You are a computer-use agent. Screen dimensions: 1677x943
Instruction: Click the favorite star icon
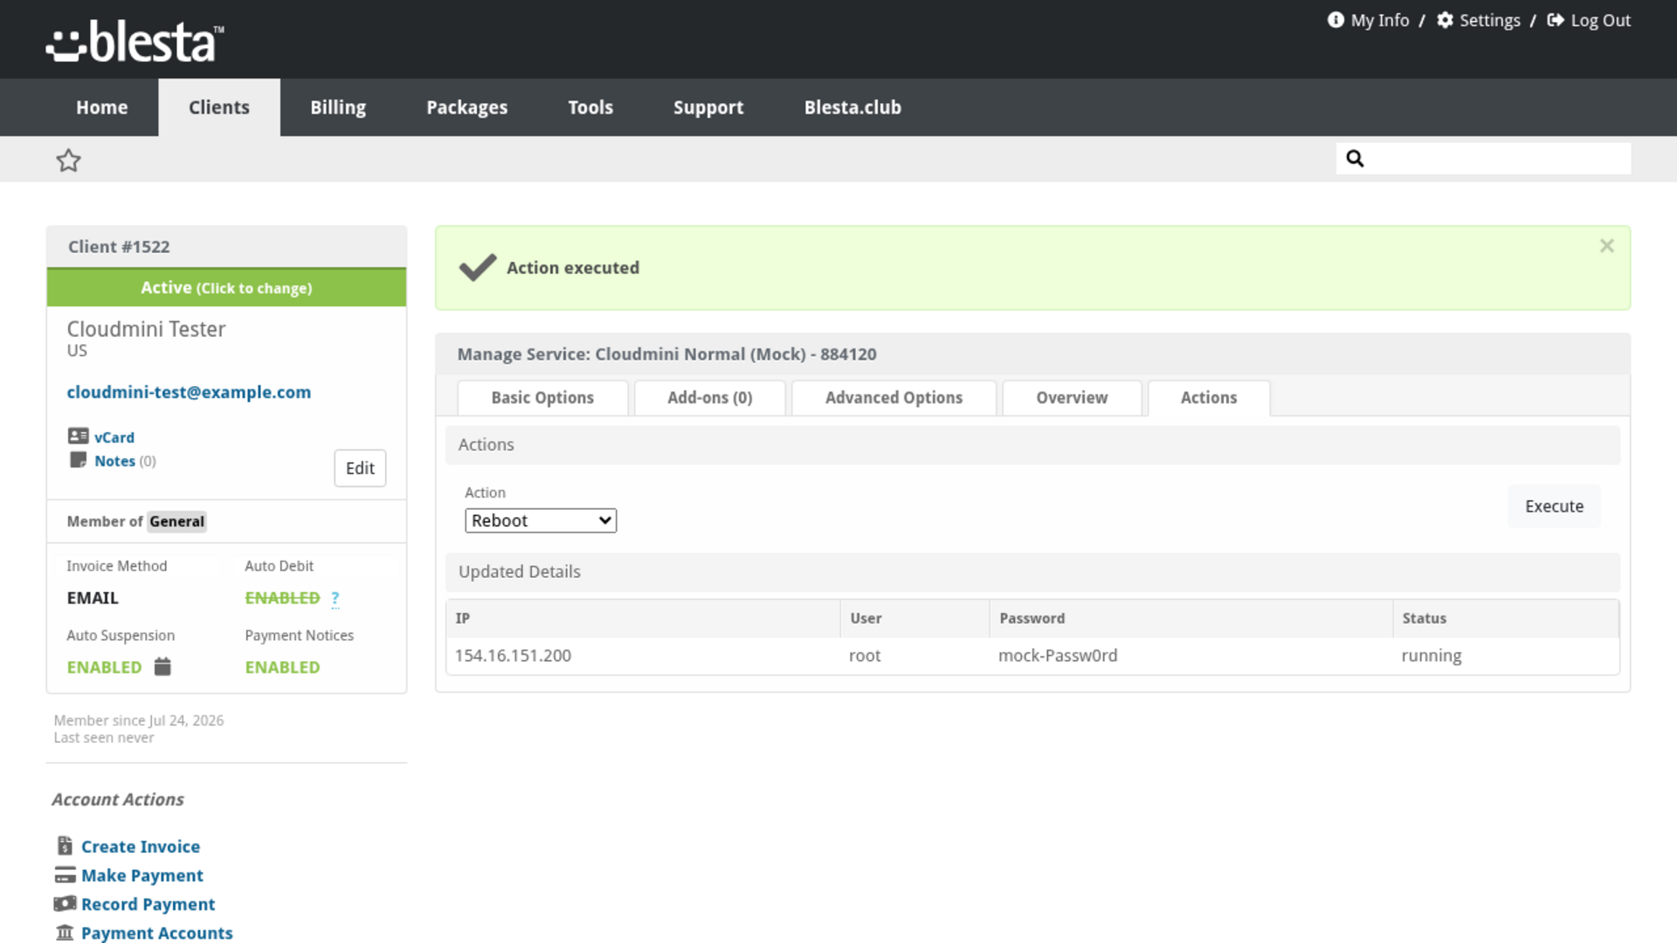(68, 160)
